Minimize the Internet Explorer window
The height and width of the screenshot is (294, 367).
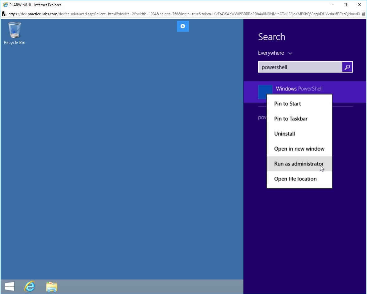pyautogui.click(x=331, y=5)
